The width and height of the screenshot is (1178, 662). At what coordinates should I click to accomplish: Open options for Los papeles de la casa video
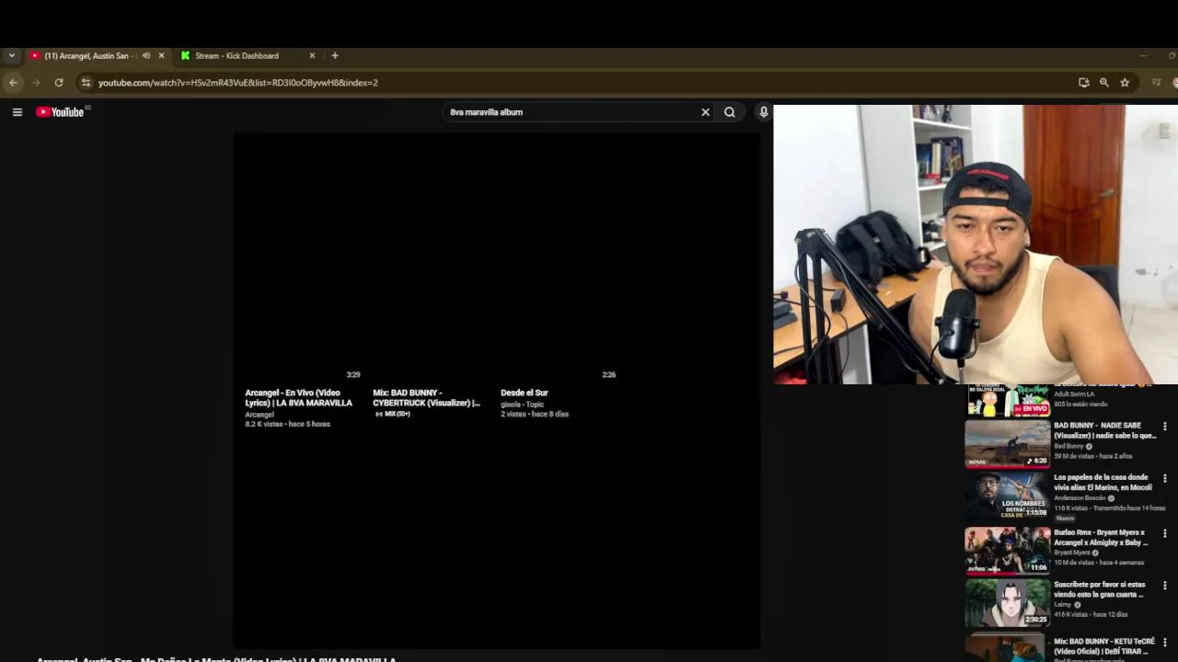[1165, 479]
